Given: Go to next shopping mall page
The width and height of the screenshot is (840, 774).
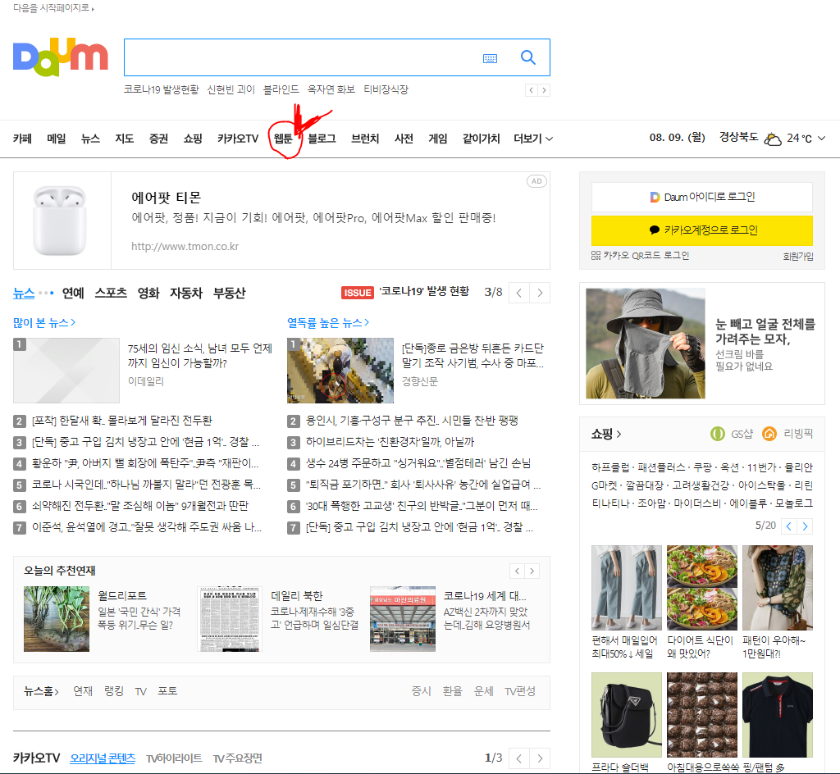Looking at the screenshot, I should [x=805, y=526].
